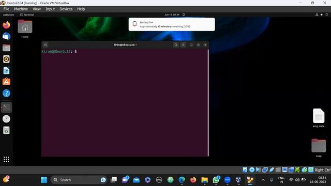The width and height of the screenshot is (331, 186).
Task: Click the VirtualBox display status icon
Action: click(284, 169)
